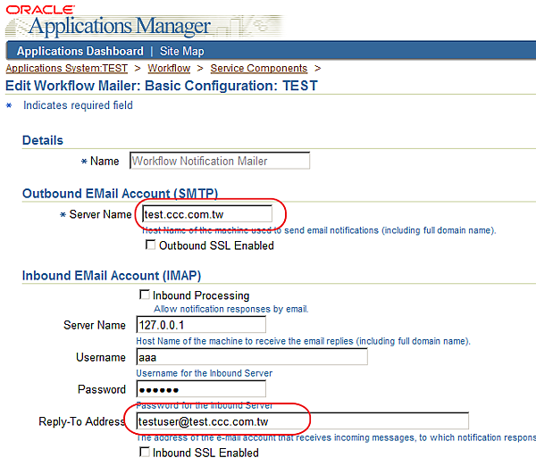
Task: Focus the Password input field
Action: 201,389
